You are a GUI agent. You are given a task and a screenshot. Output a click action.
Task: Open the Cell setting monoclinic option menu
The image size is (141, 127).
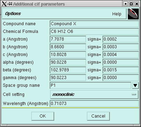tap(94, 94)
